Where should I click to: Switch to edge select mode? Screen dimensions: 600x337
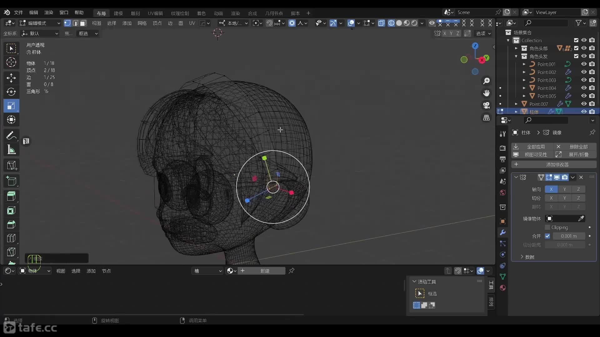pyautogui.click(x=75, y=23)
